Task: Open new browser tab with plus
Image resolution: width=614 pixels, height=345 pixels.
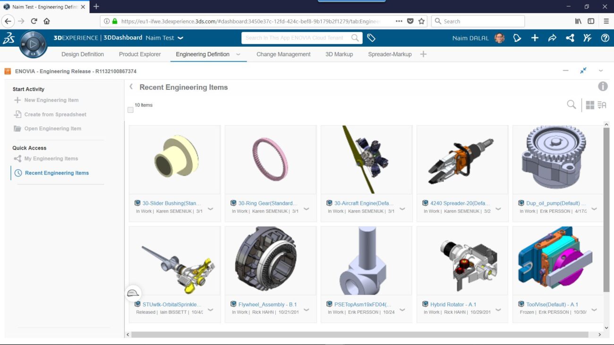Action: pyautogui.click(x=96, y=7)
